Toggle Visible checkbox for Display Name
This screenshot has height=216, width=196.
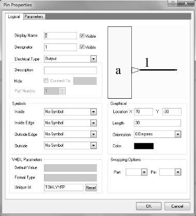click(82, 36)
